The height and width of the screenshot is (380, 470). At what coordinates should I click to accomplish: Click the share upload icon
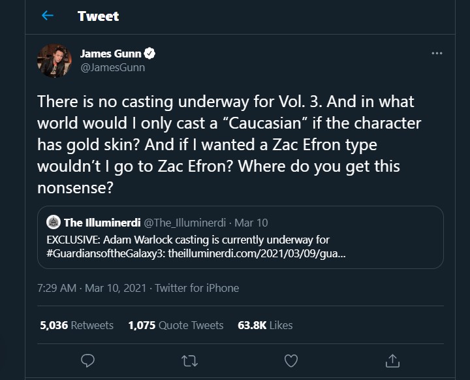click(x=392, y=360)
